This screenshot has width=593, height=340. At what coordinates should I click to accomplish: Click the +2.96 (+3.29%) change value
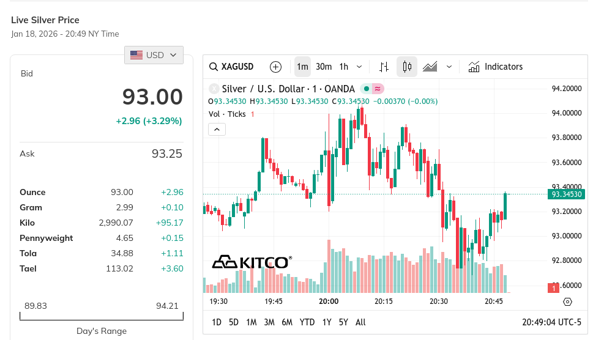coord(149,121)
